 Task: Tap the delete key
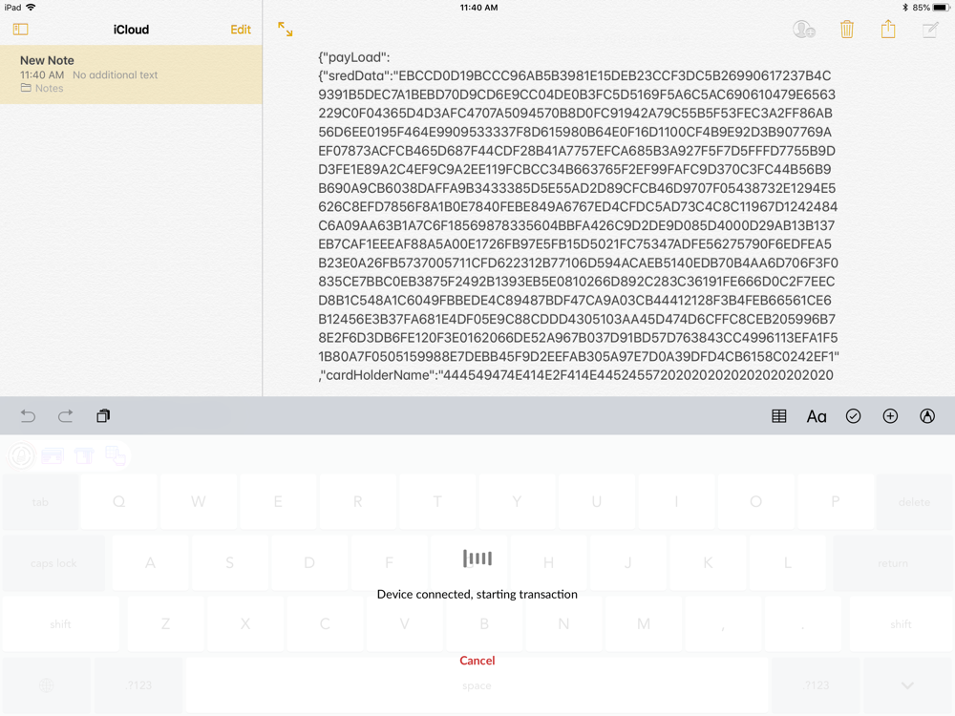click(914, 502)
